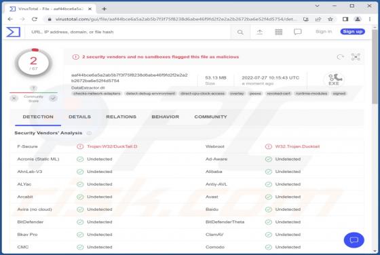This screenshot has height=255, width=380.
Task: Bookmark this page with star icon
Action: pos(330,19)
